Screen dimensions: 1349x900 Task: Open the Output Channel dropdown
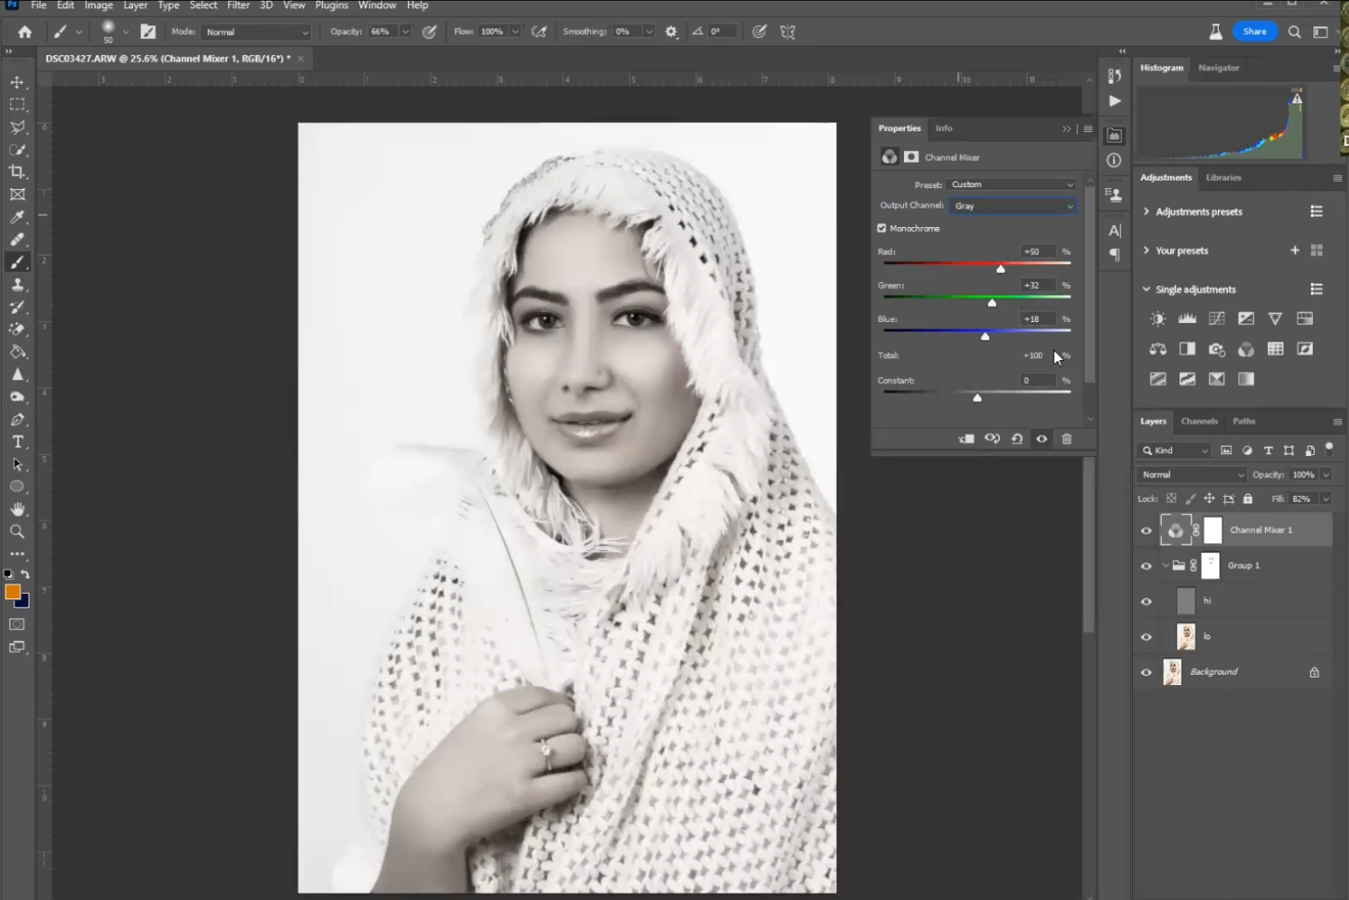[1013, 206]
